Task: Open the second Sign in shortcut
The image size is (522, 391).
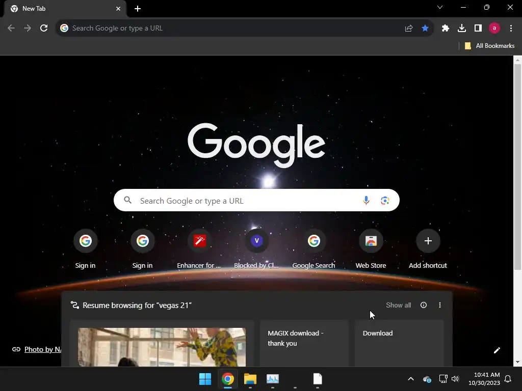Action: tap(143, 248)
